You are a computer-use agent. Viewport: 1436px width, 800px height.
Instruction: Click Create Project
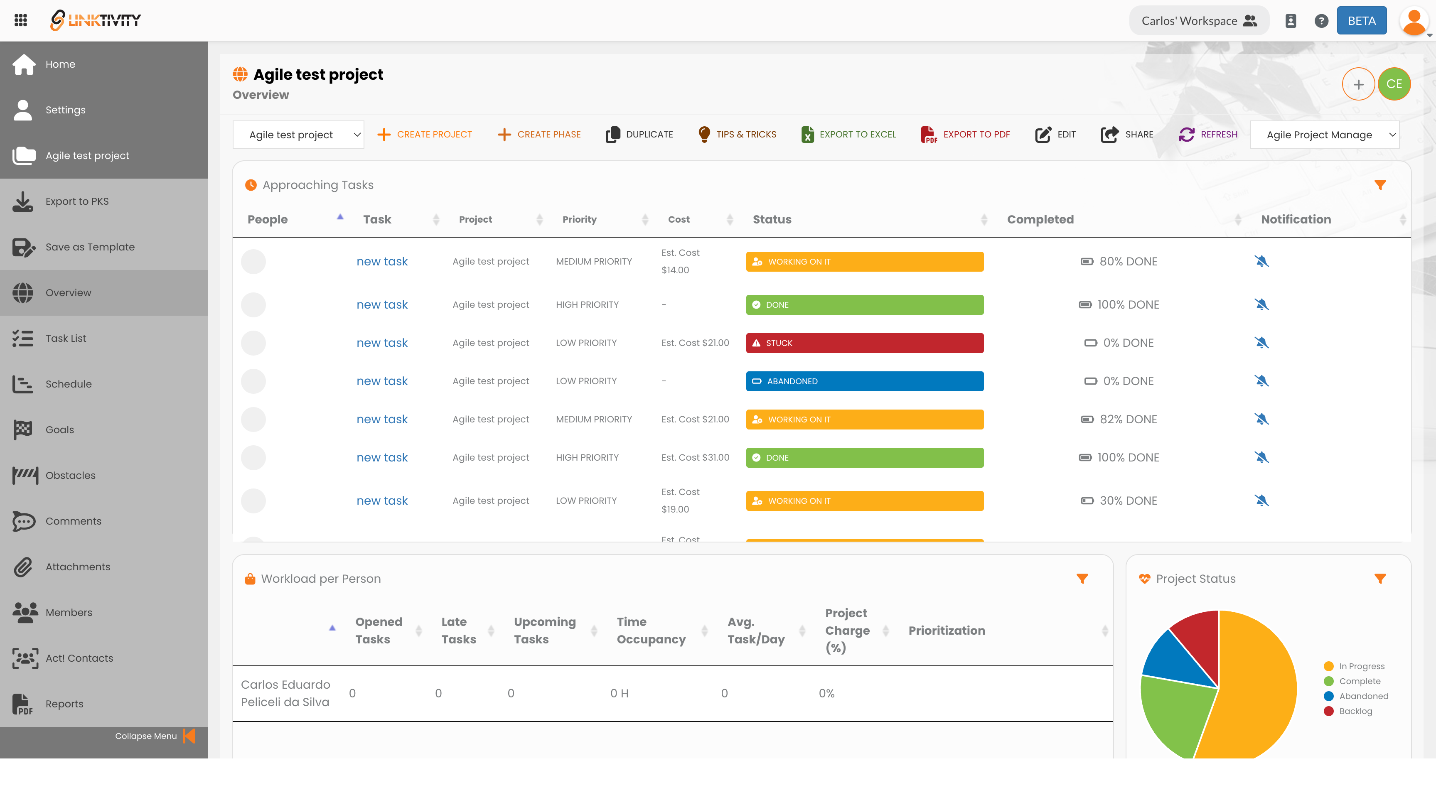[x=425, y=134]
